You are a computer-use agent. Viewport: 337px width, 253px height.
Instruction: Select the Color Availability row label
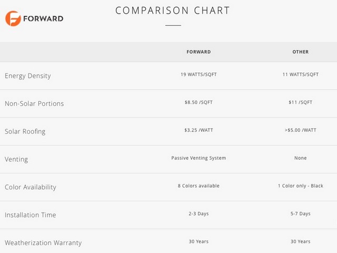31,187
